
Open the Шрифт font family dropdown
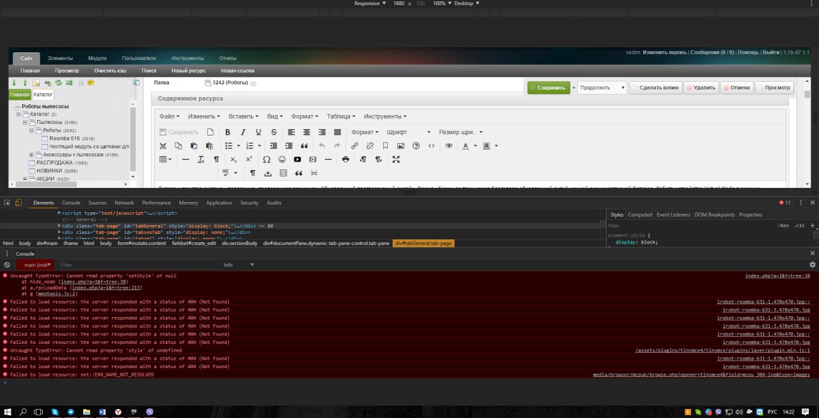[x=409, y=132]
